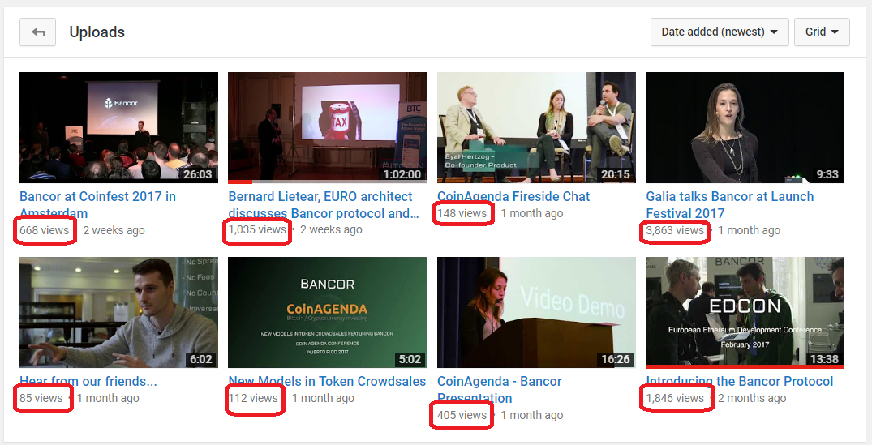Click the back arrow button beside Uploads

click(x=38, y=32)
